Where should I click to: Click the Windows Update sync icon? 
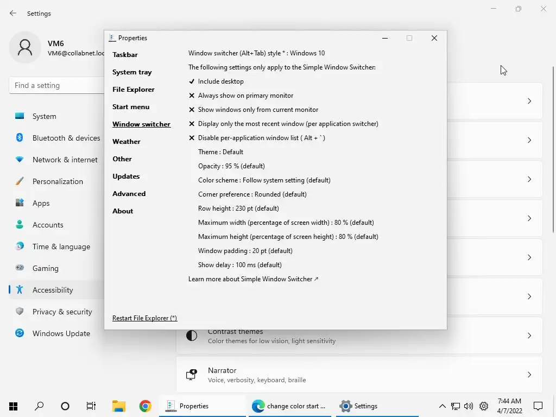pos(20,333)
